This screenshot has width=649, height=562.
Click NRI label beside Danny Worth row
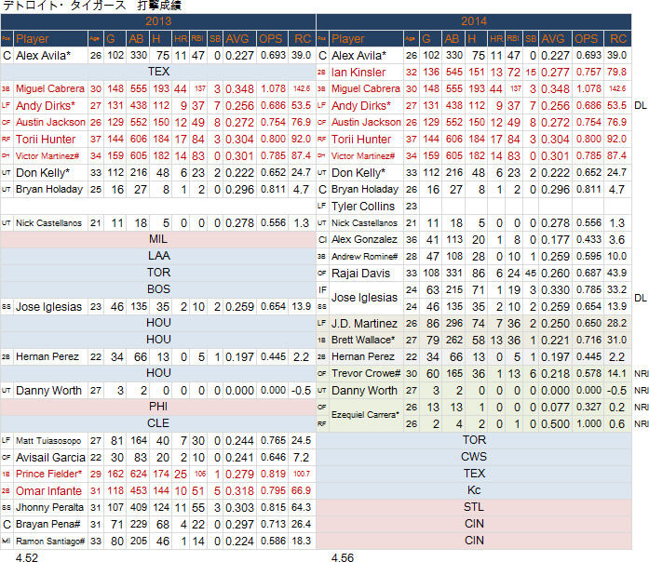coord(642,391)
